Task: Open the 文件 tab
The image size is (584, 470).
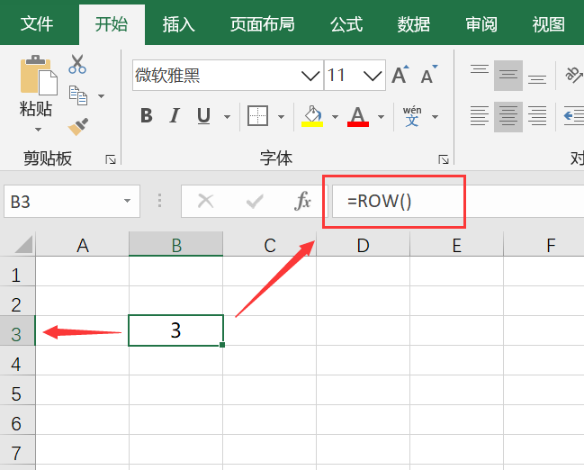Action: tap(37, 23)
